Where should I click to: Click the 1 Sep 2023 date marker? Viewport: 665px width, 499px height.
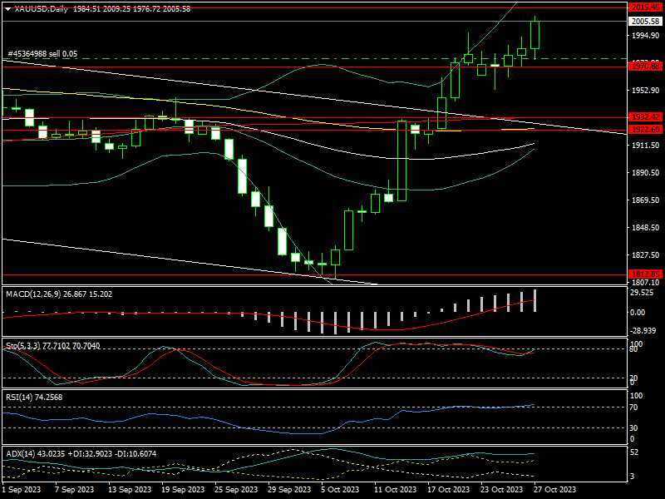click(22, 490)
